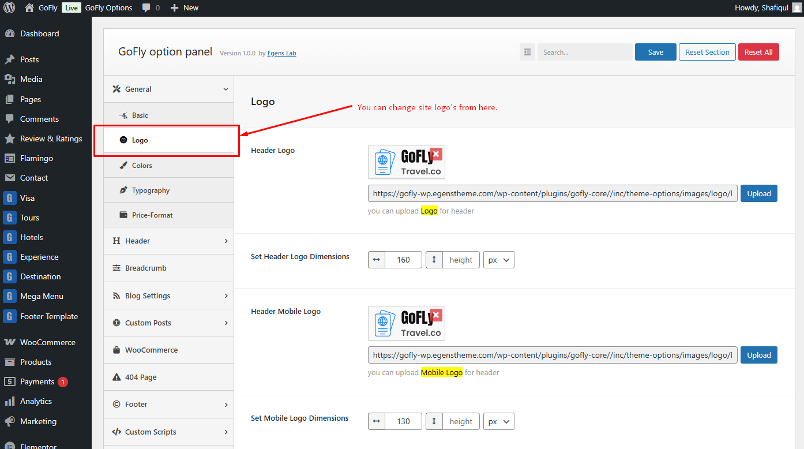Viewport: 804px width, 449px height.
Task: Click the Visa G icon
Action: (9, 198)
